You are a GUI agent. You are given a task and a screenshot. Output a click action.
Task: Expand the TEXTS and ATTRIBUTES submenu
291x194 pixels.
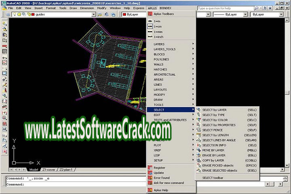pyautogui.click(x=171, y=120)
